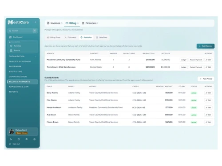Image resolution: width=222 pixels, height=166 pixels.
Task: Edit Mason Brown subsidy award
Action: tap(208, 122)
